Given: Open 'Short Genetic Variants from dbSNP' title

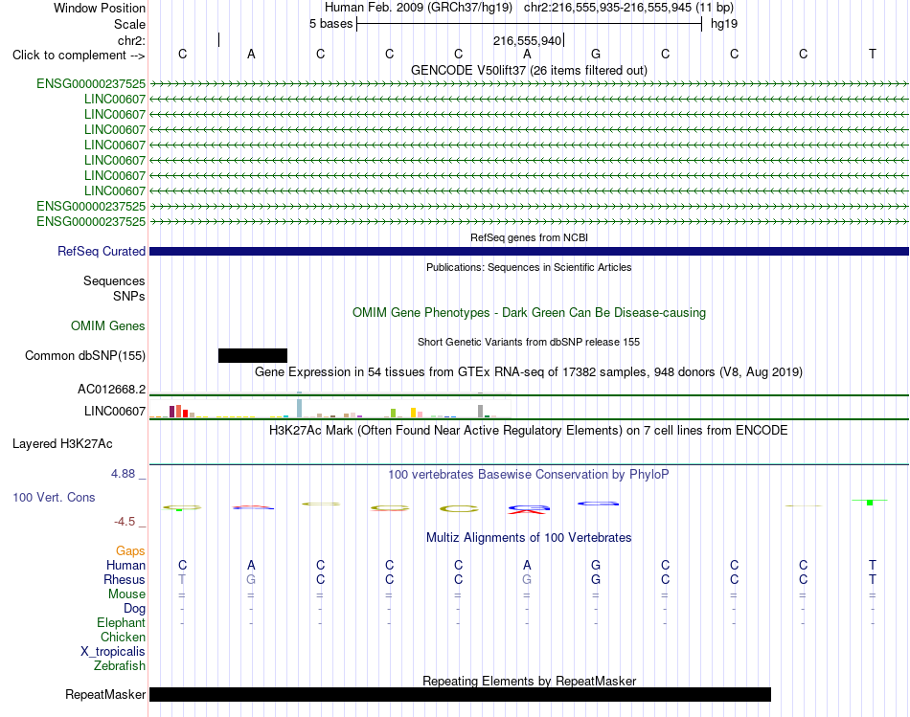Looking at the screenshot, I should 529,343.
